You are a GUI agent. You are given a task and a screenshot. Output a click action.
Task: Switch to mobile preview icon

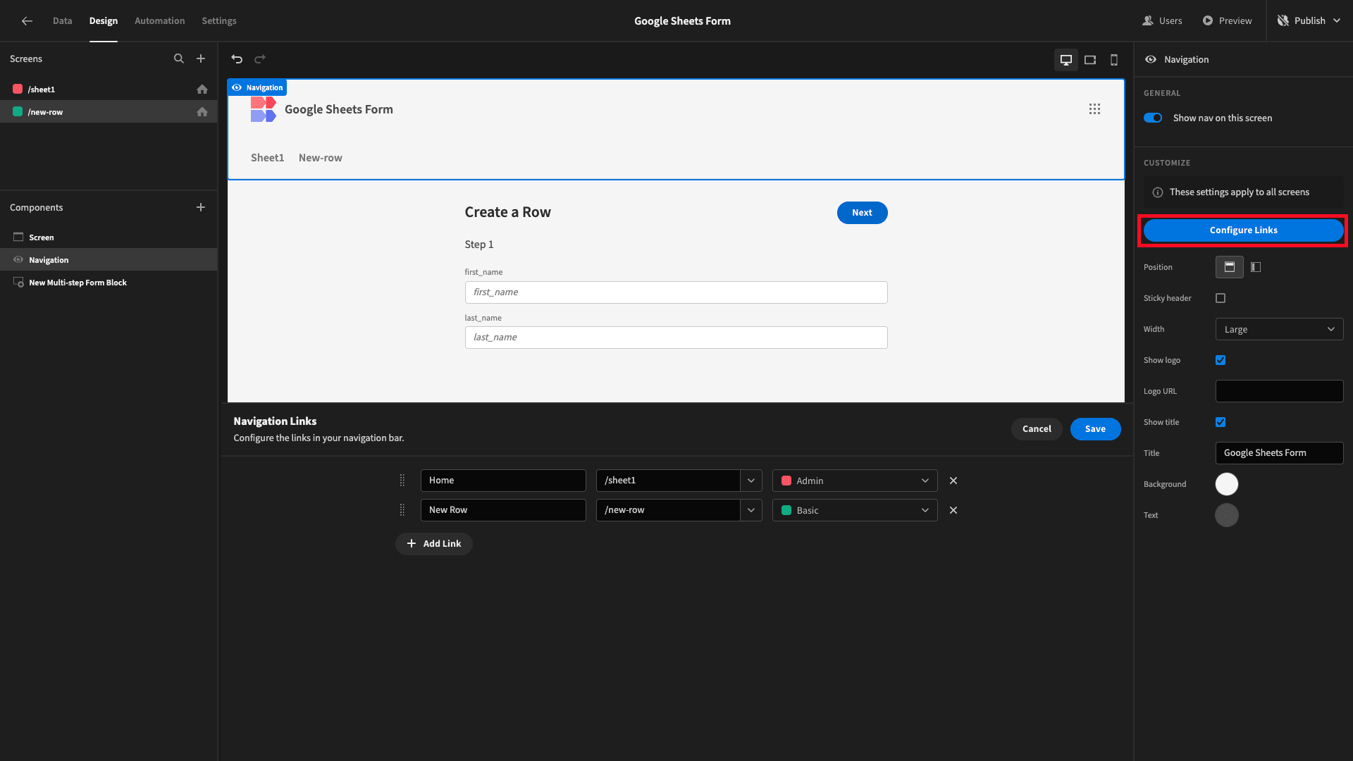pyautogui.click(x=1114, y=60)
